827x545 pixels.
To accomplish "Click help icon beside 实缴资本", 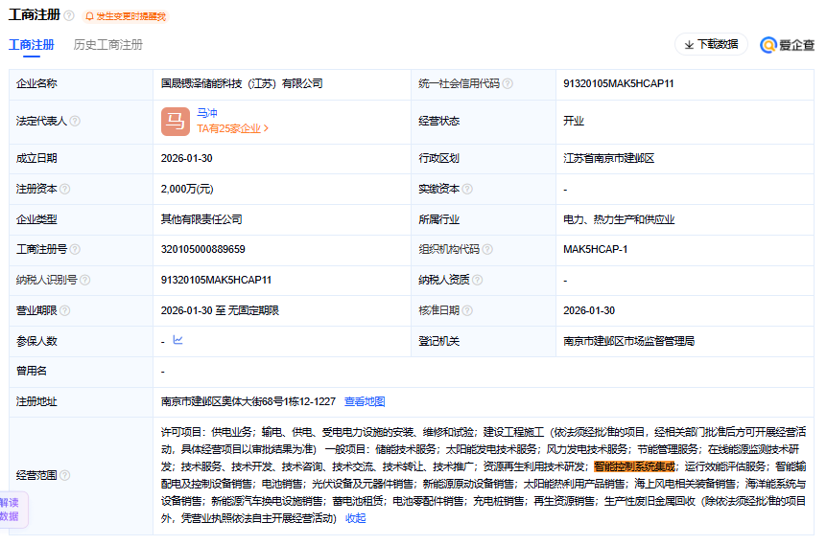I will [x=467, y=189].
